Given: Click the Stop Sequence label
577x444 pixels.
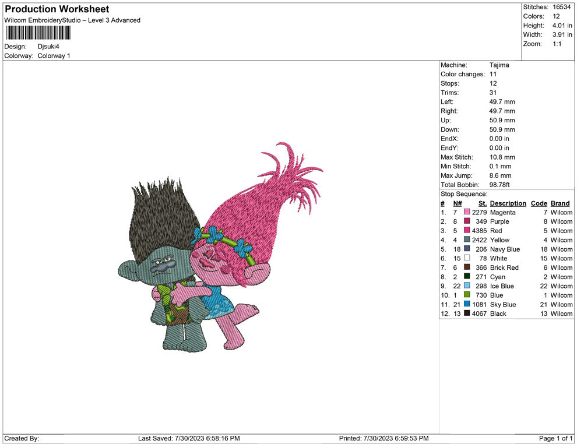Looking at the screenshot, I should pos(464,194).
